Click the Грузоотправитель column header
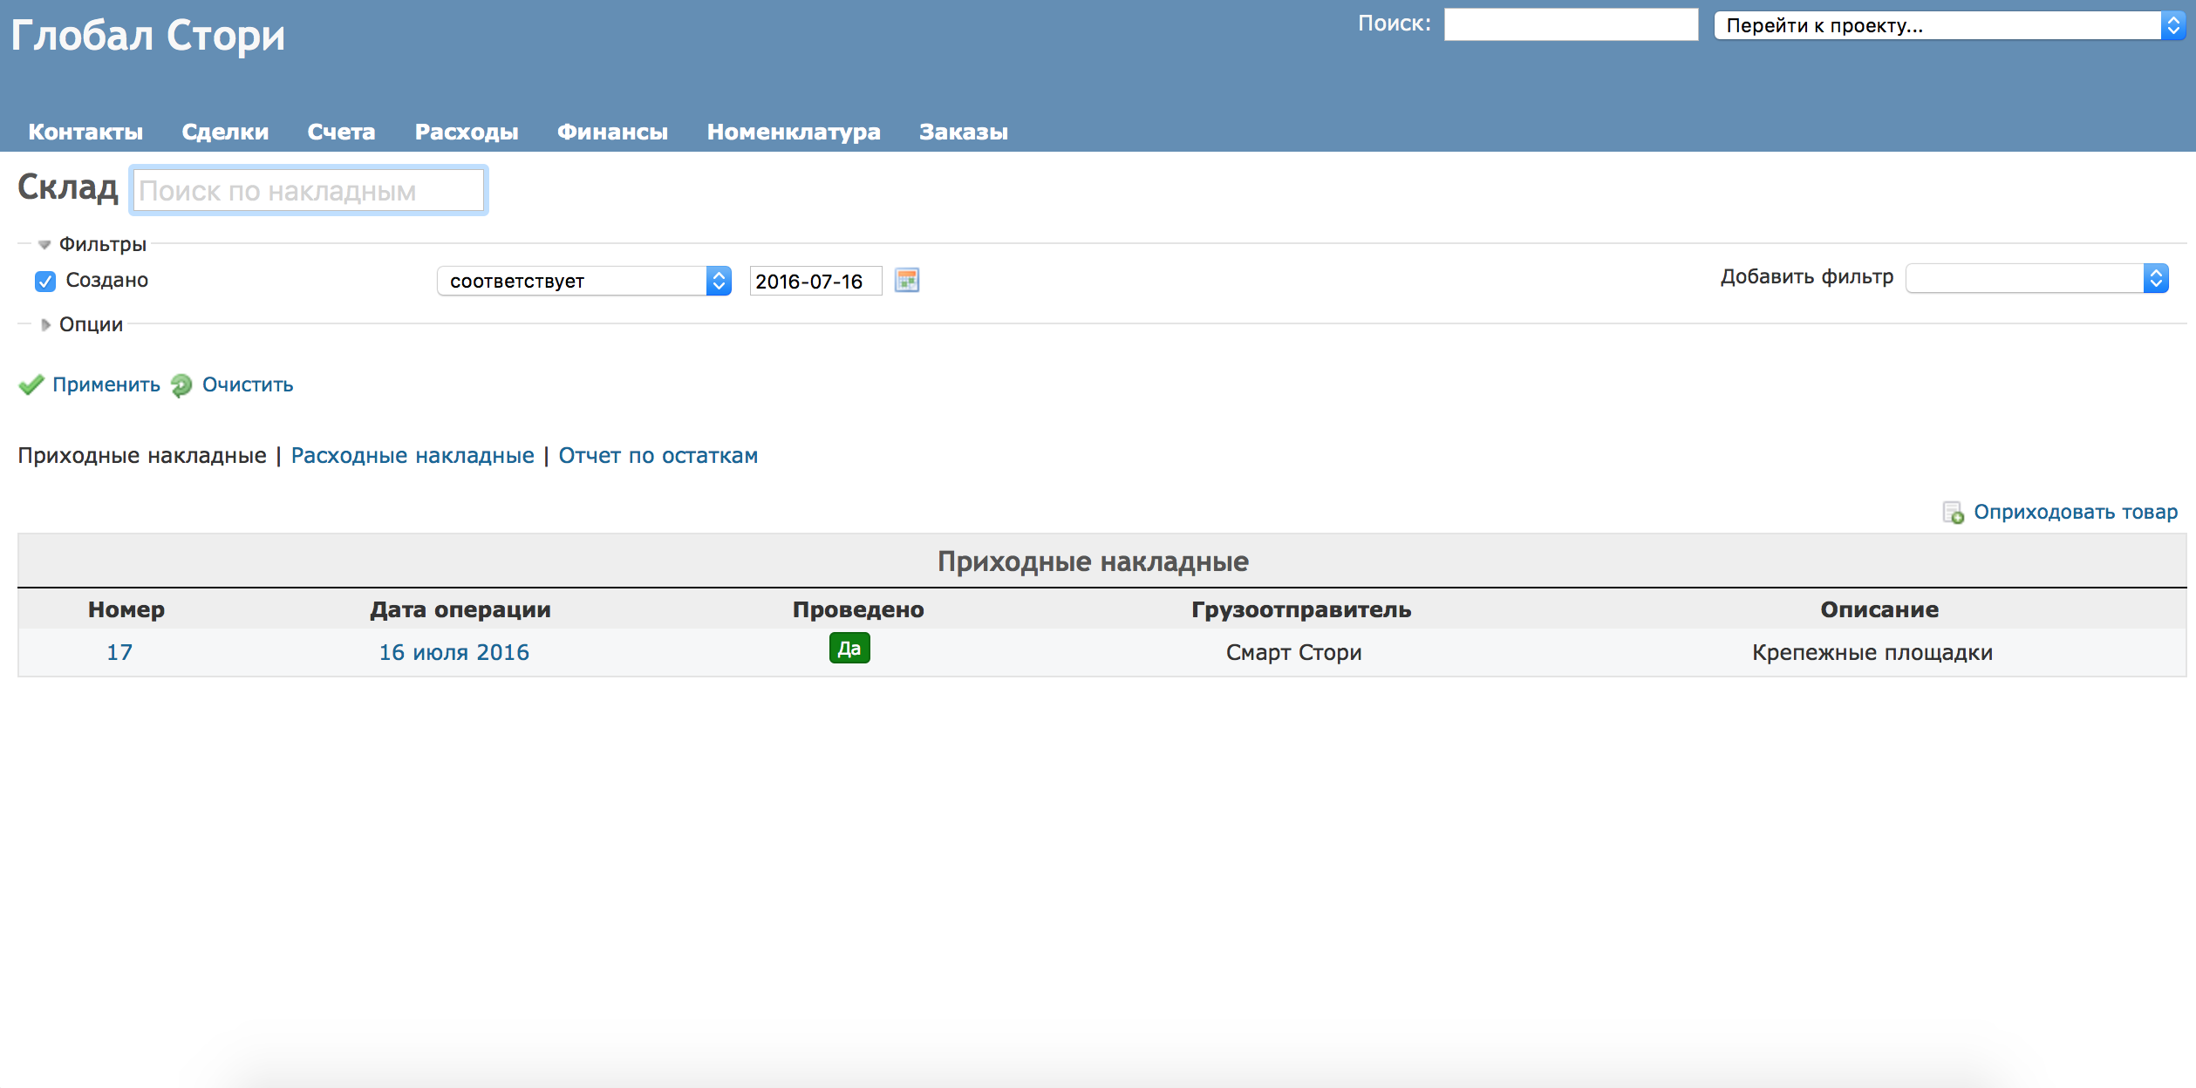Image resolution: width=2196 pixels, height=1088 pixels. click(x=1301, y=609)
